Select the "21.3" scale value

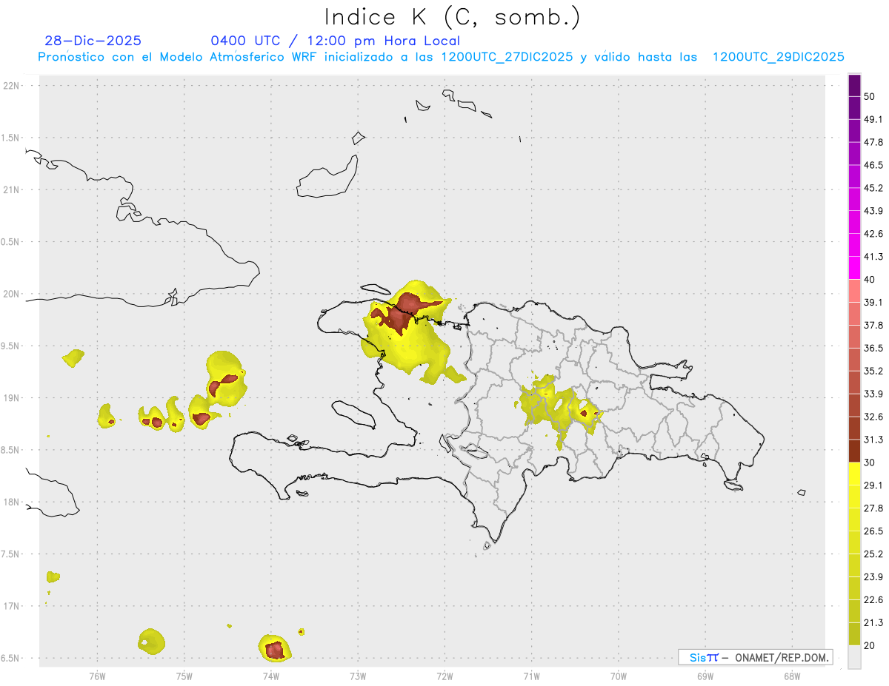click(x=873, y=622)
